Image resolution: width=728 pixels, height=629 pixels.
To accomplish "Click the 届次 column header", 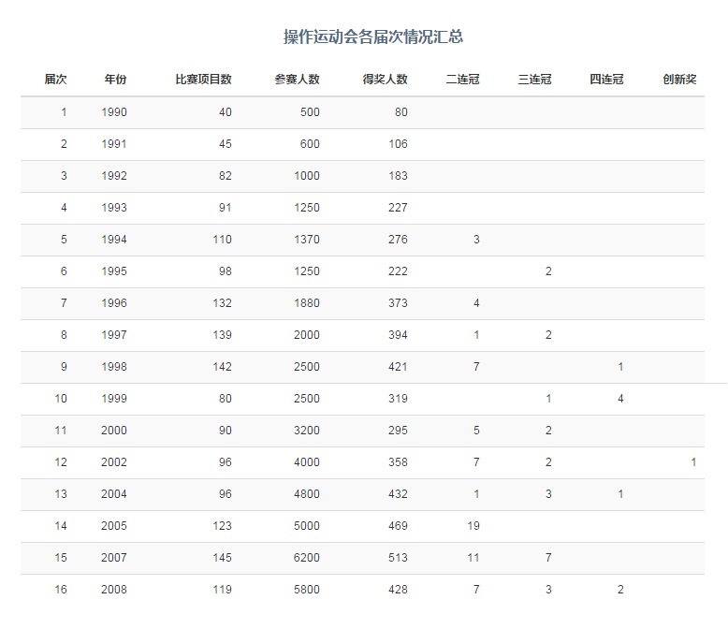I will pyautogui.click(x=55, y=80).
